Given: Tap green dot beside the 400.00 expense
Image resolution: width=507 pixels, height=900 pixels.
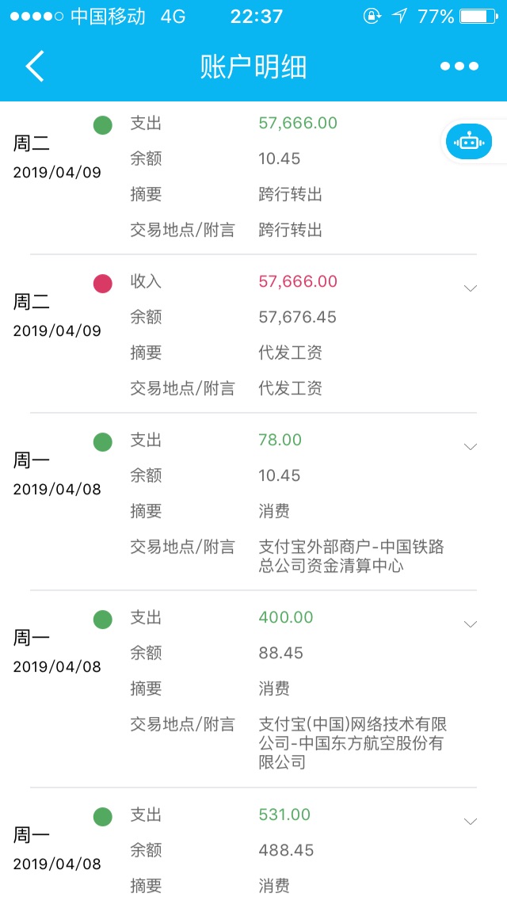Looking at the screenshot, I should click(x=103, y=619).
